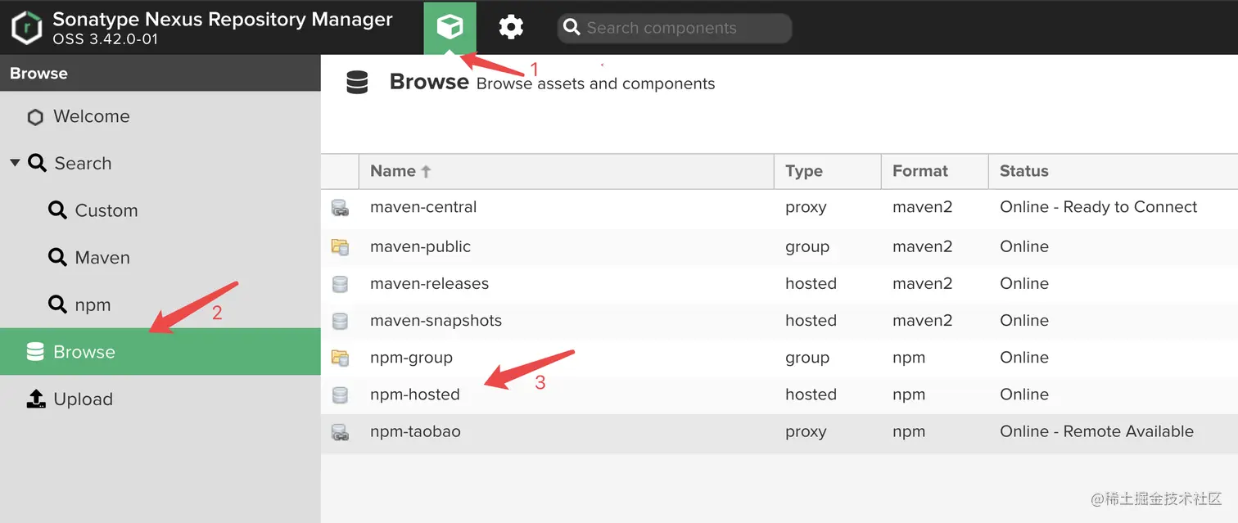Click the database icon beside Browse heading
The height and width of the screenshot is (523, 1238).
357,83
